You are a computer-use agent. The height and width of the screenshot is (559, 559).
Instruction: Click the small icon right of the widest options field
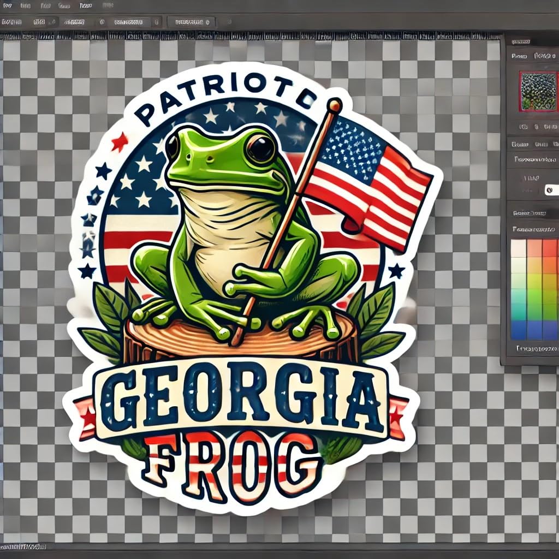[157, 22]
